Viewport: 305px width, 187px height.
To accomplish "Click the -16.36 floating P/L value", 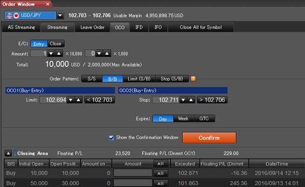I will pos(239,173).
